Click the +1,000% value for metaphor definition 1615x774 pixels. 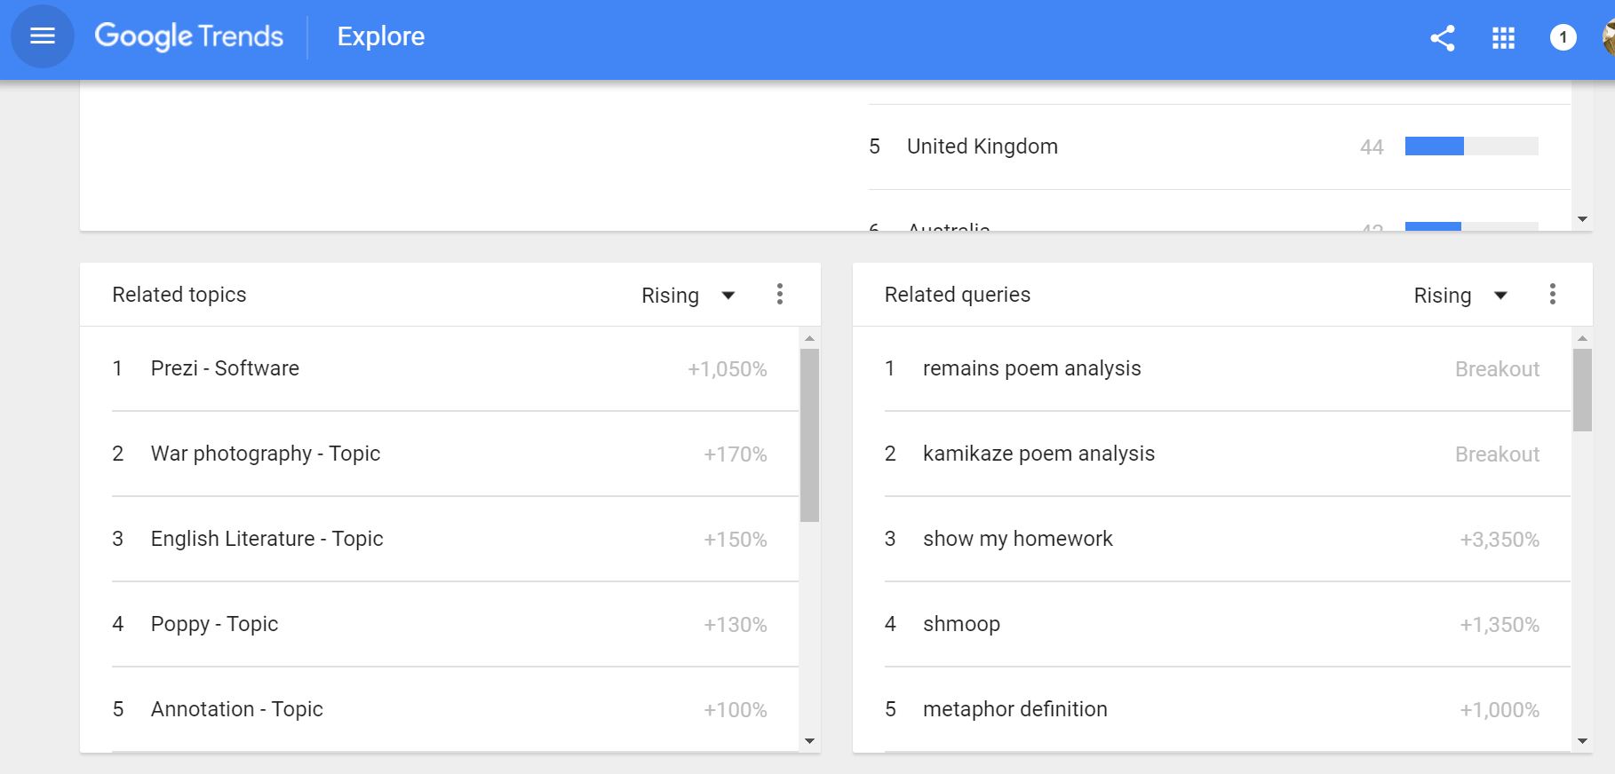click(x=1500, y=710)
